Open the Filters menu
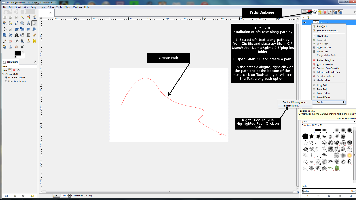The height and width of the screenshot is (200, 357). pyautogui.click(x=67, y=7)
